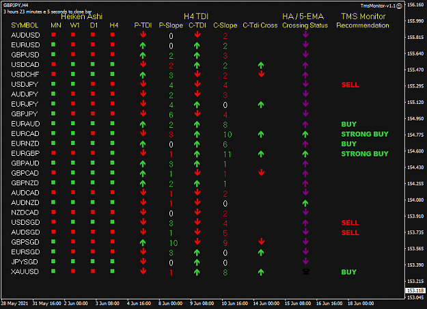The height and width of the screenshot is (309, 427).
Task: Click the telephone icon in XAUUSD row
Action: [306, 271]
